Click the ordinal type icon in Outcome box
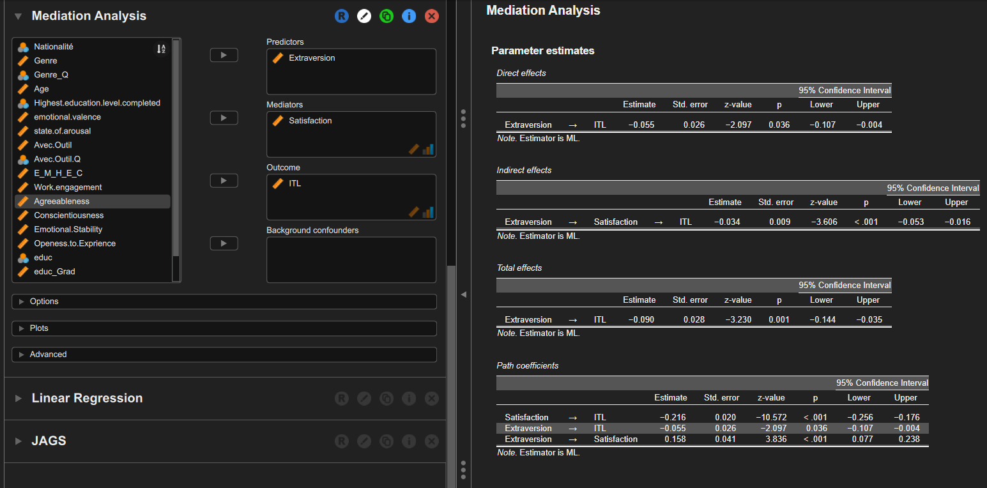This screenshot has height=488, width=987. click(x=428, y=211)
